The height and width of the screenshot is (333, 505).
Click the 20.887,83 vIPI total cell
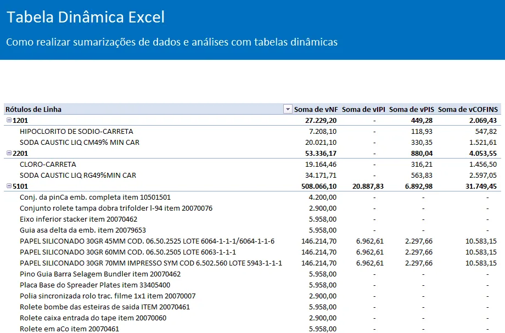click(368, 186)
